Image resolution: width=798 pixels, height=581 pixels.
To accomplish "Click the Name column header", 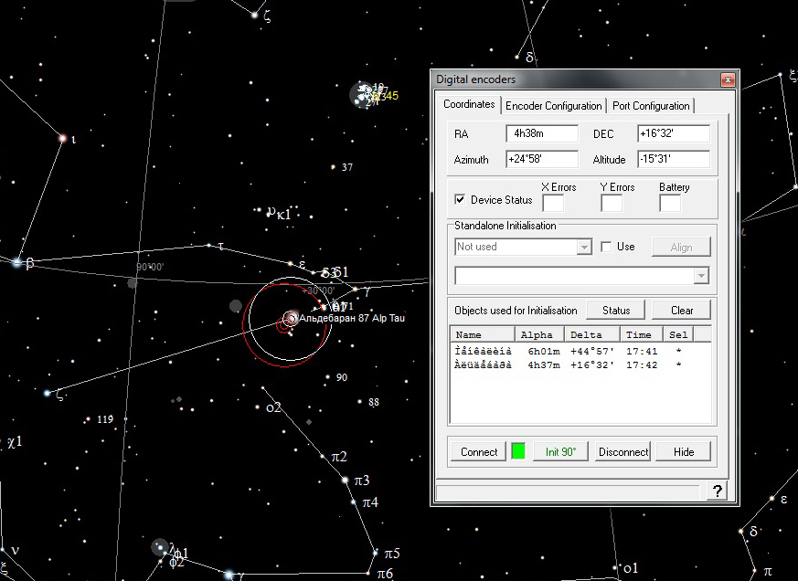I will [483, 334].
